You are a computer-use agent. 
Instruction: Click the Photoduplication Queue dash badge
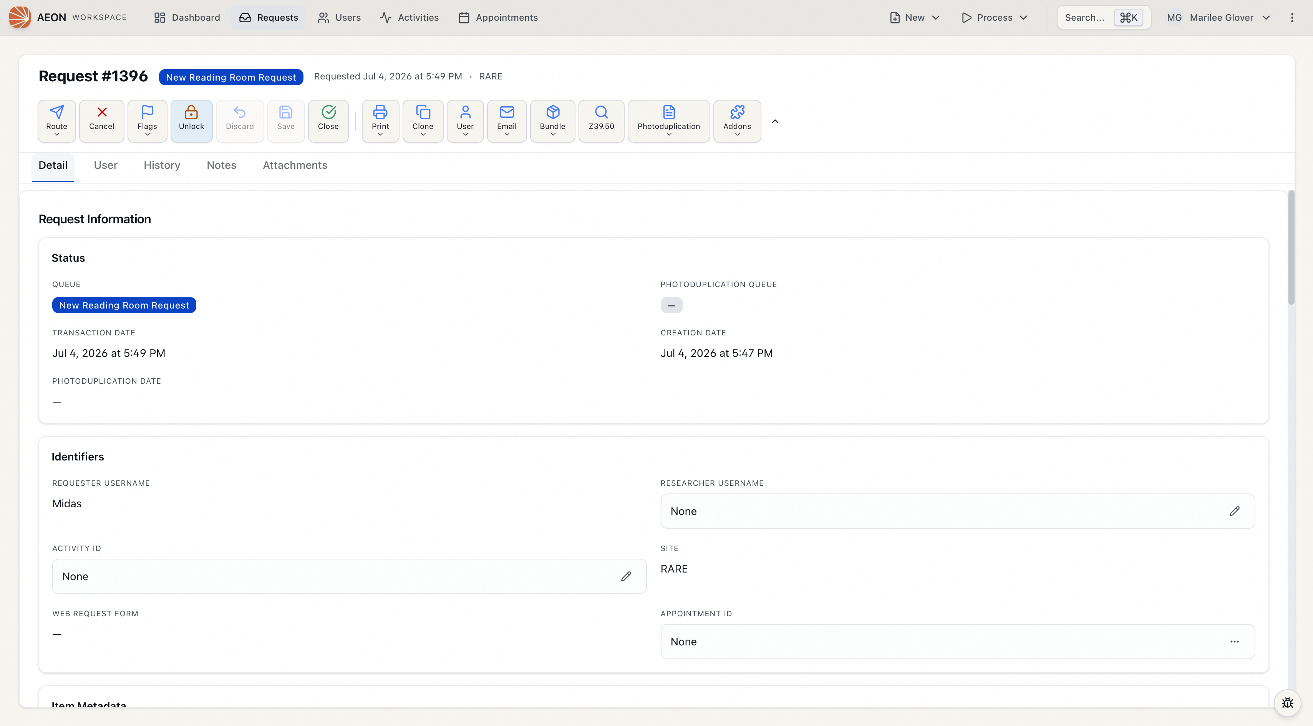(x=671, y=305)
